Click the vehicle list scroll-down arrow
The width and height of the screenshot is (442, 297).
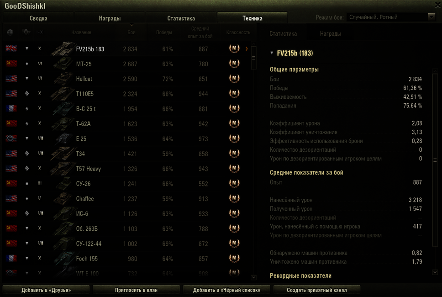point(253,277)
